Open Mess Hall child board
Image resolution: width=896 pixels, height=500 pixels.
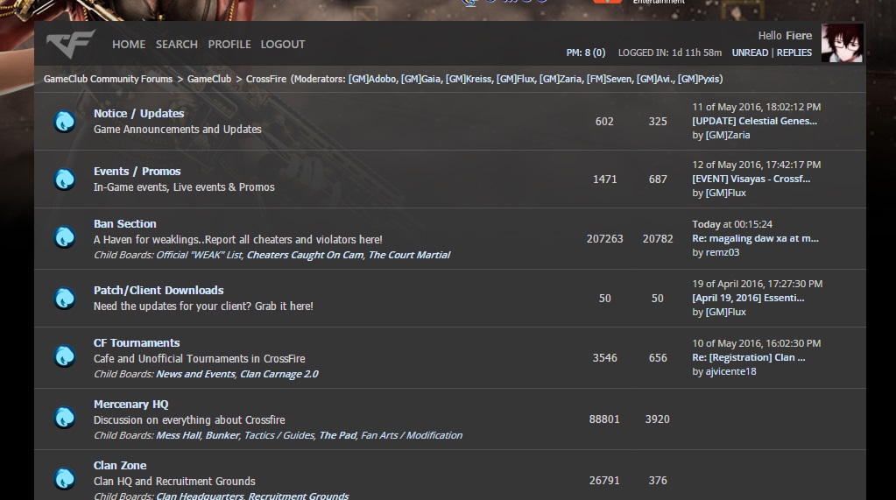pyautogui.click(x=179, y=435)
